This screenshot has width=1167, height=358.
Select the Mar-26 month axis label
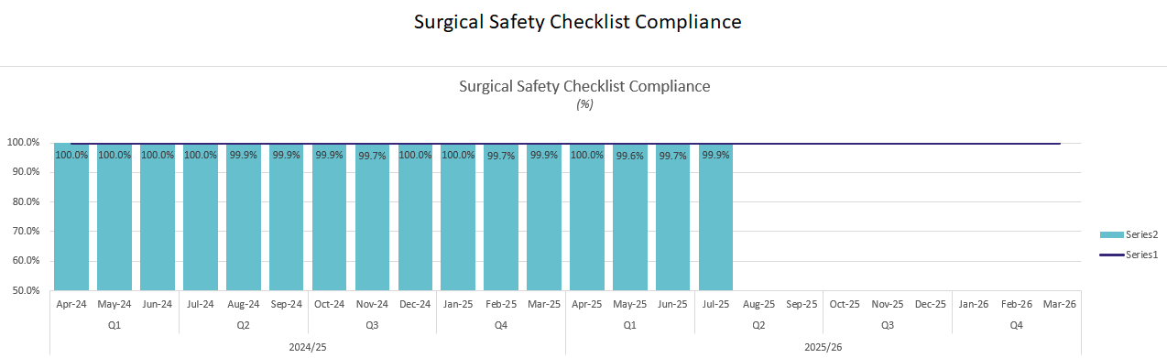1060,303
